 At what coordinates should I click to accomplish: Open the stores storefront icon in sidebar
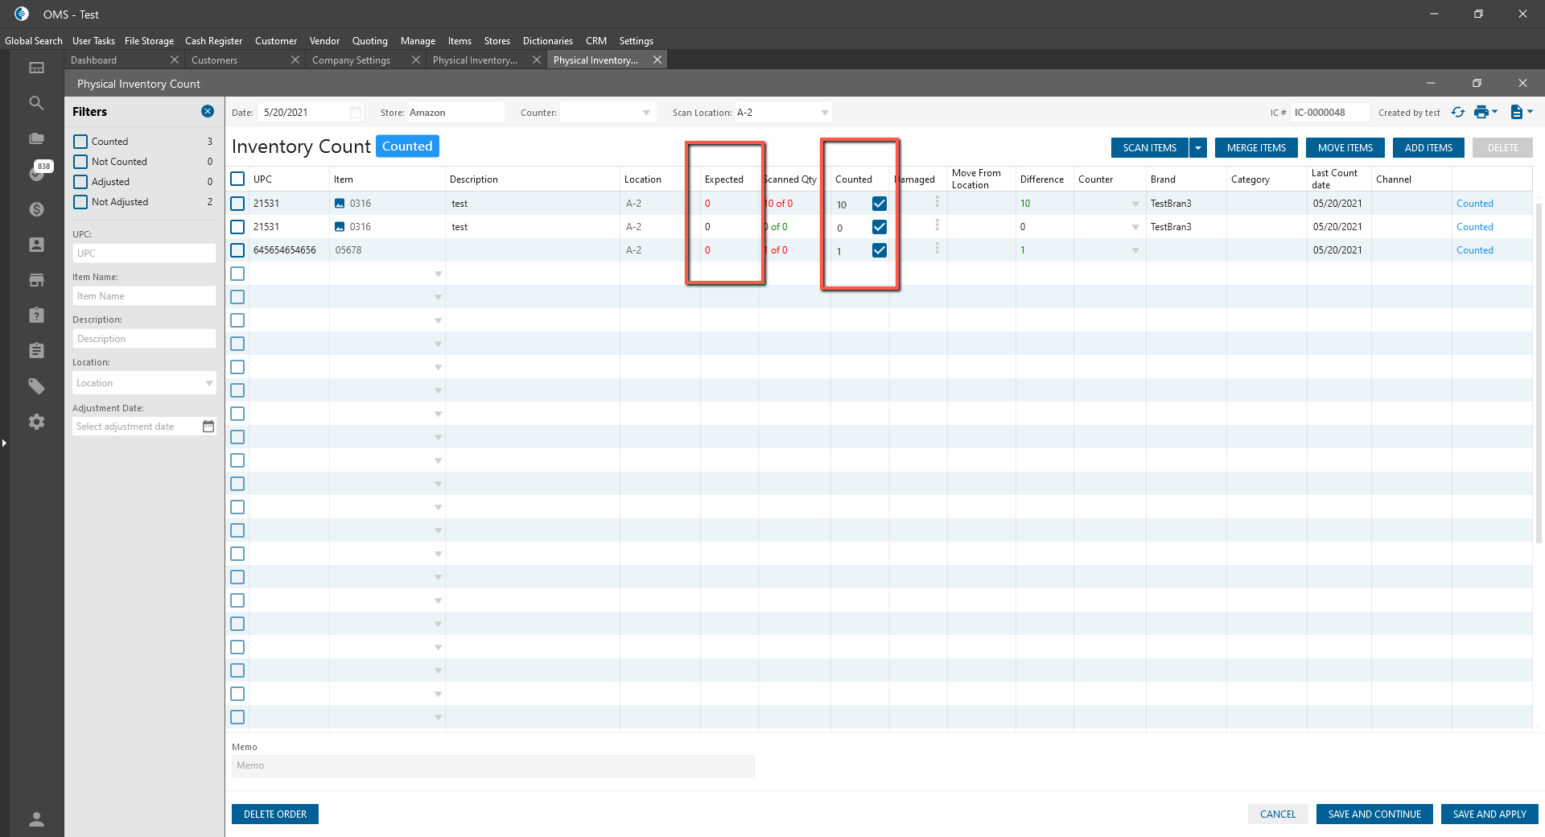pos(36,280)
